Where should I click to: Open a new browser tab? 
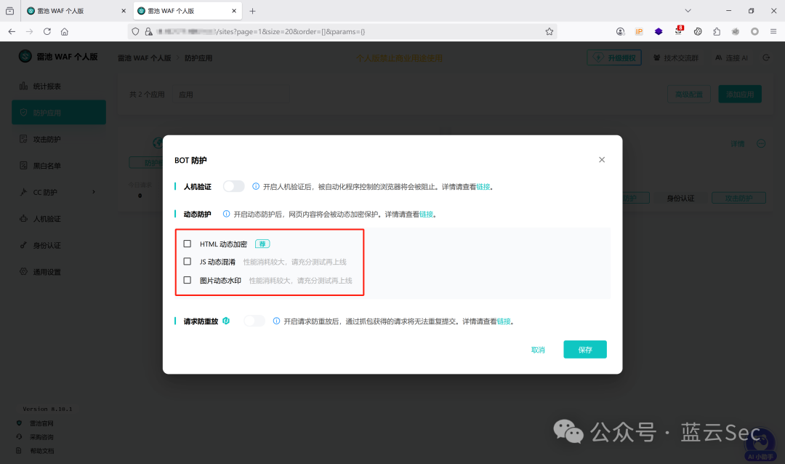252,11
